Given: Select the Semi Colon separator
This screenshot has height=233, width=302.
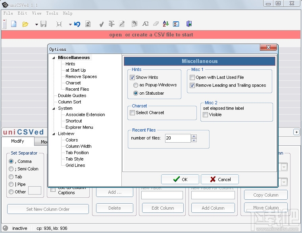Looking at the screenshot, I should (11, 169).
